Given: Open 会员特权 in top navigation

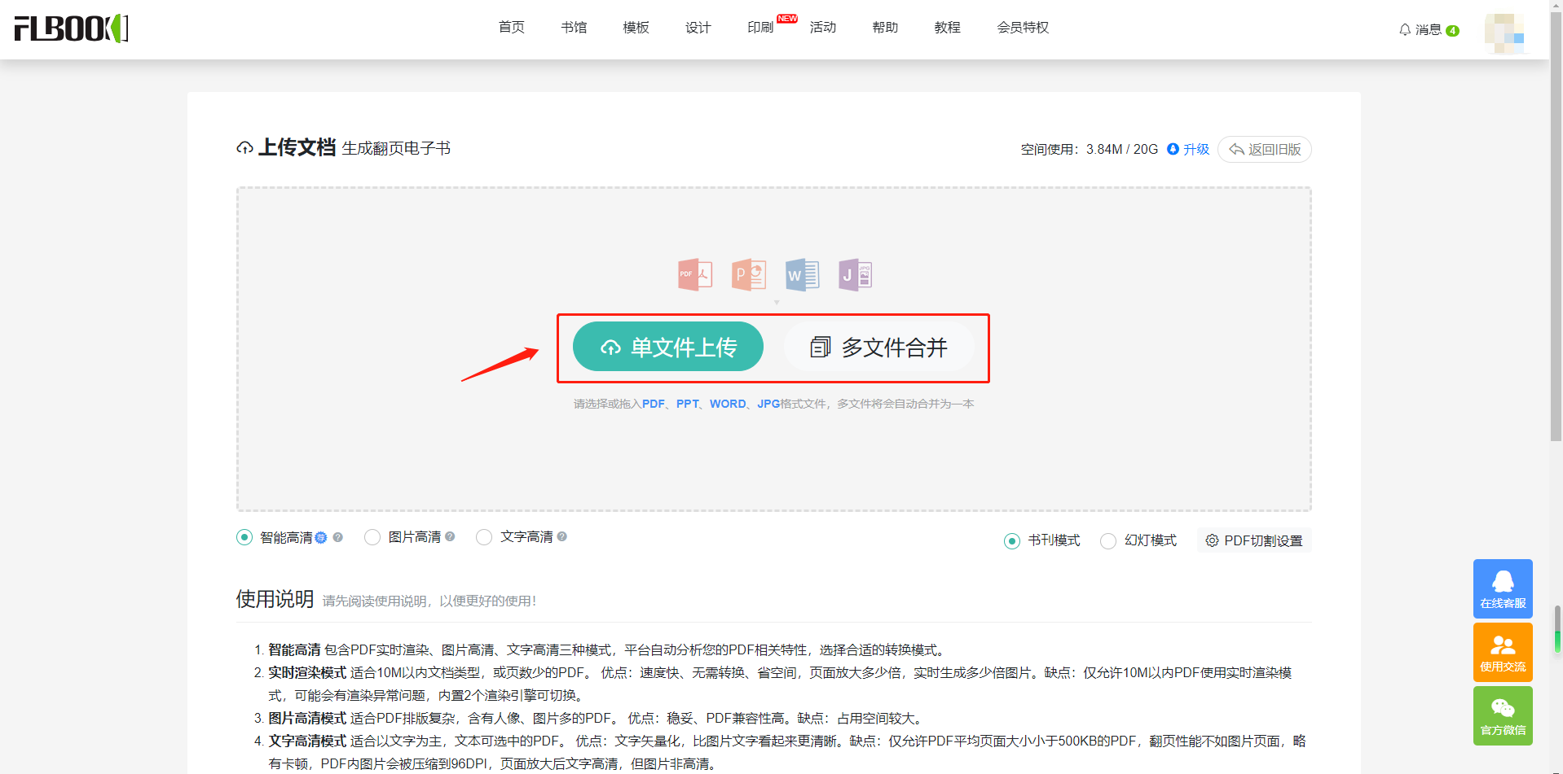Looking at the screenshot, I should click(x=1024, y=28).
